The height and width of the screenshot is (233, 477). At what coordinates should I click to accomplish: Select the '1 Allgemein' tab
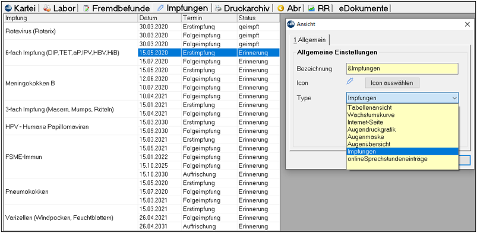(309, 40)
